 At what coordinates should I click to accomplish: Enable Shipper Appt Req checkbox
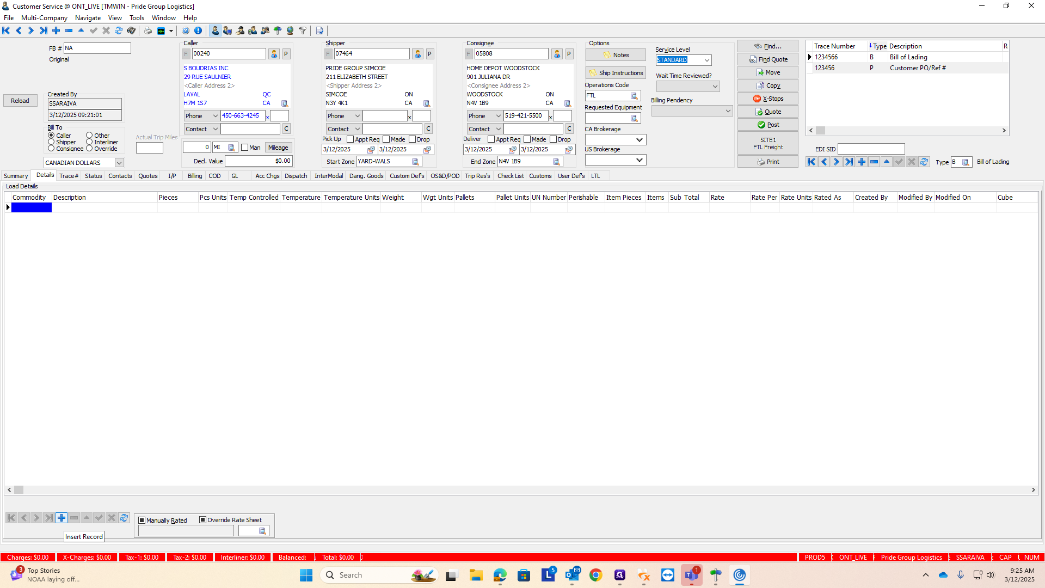click(x=351, y=140)
